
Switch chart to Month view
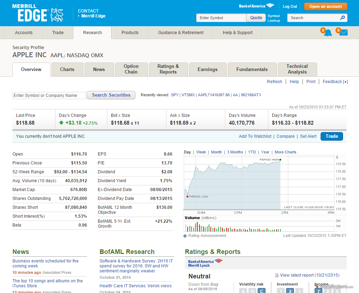point(216,152)
